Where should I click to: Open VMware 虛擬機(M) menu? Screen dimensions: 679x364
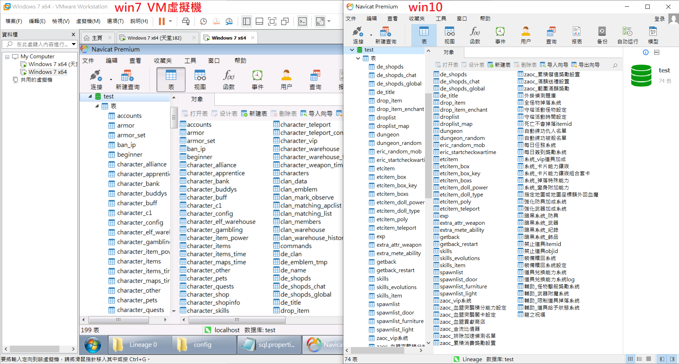pyautogui.click(x=88, y=21)
